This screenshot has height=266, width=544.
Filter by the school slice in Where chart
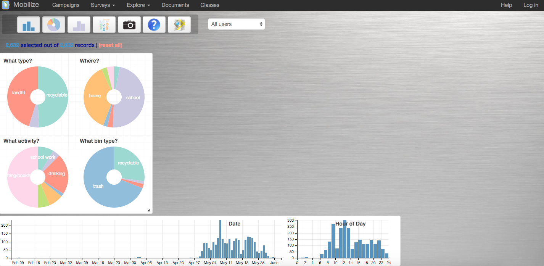point(133,98)
